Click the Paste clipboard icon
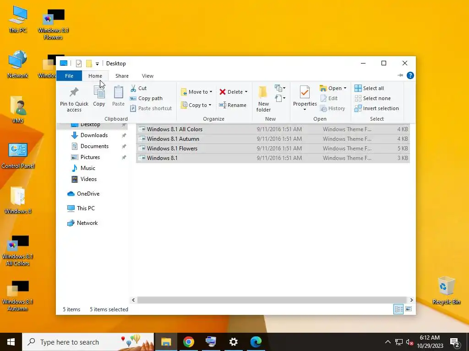The height and width of the screenshot is (351, 469). (x=118, y=92)
